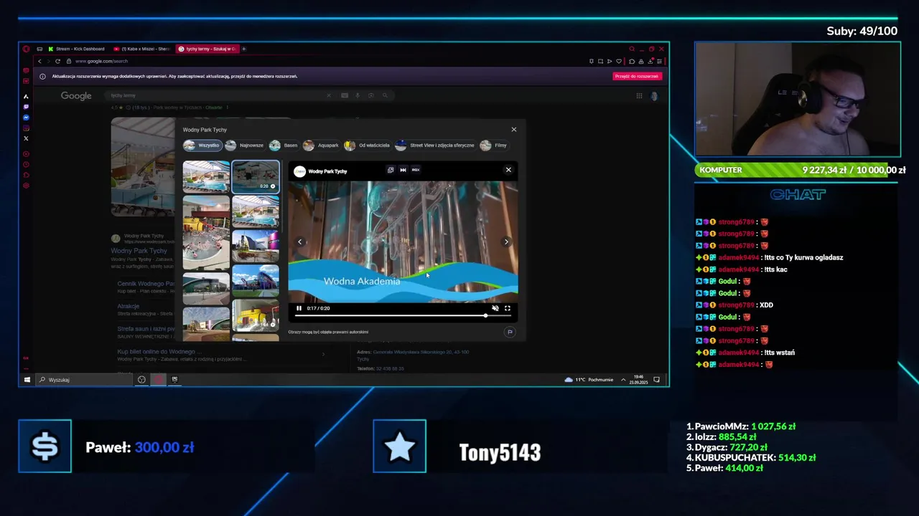Open the sidebar settings gear icon
This screenshot has height=516, width=919.
(26, 186)
